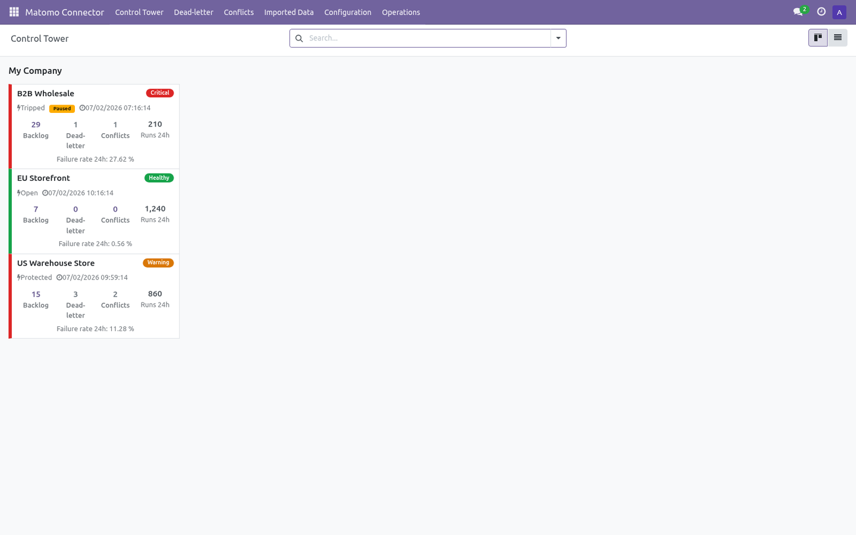856x535 pixels.
Task: Open the activities clock icon
Action: (x=822, y=12)
